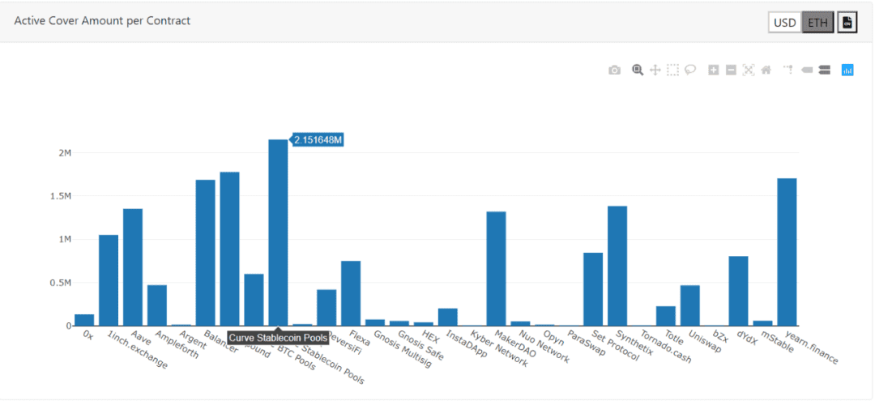Click the InstaDApp axis label

(x=466, y=344)
